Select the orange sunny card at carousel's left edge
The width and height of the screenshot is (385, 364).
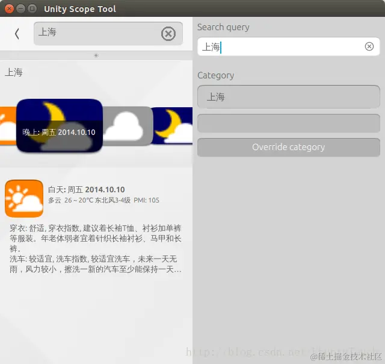coord(8,126)
